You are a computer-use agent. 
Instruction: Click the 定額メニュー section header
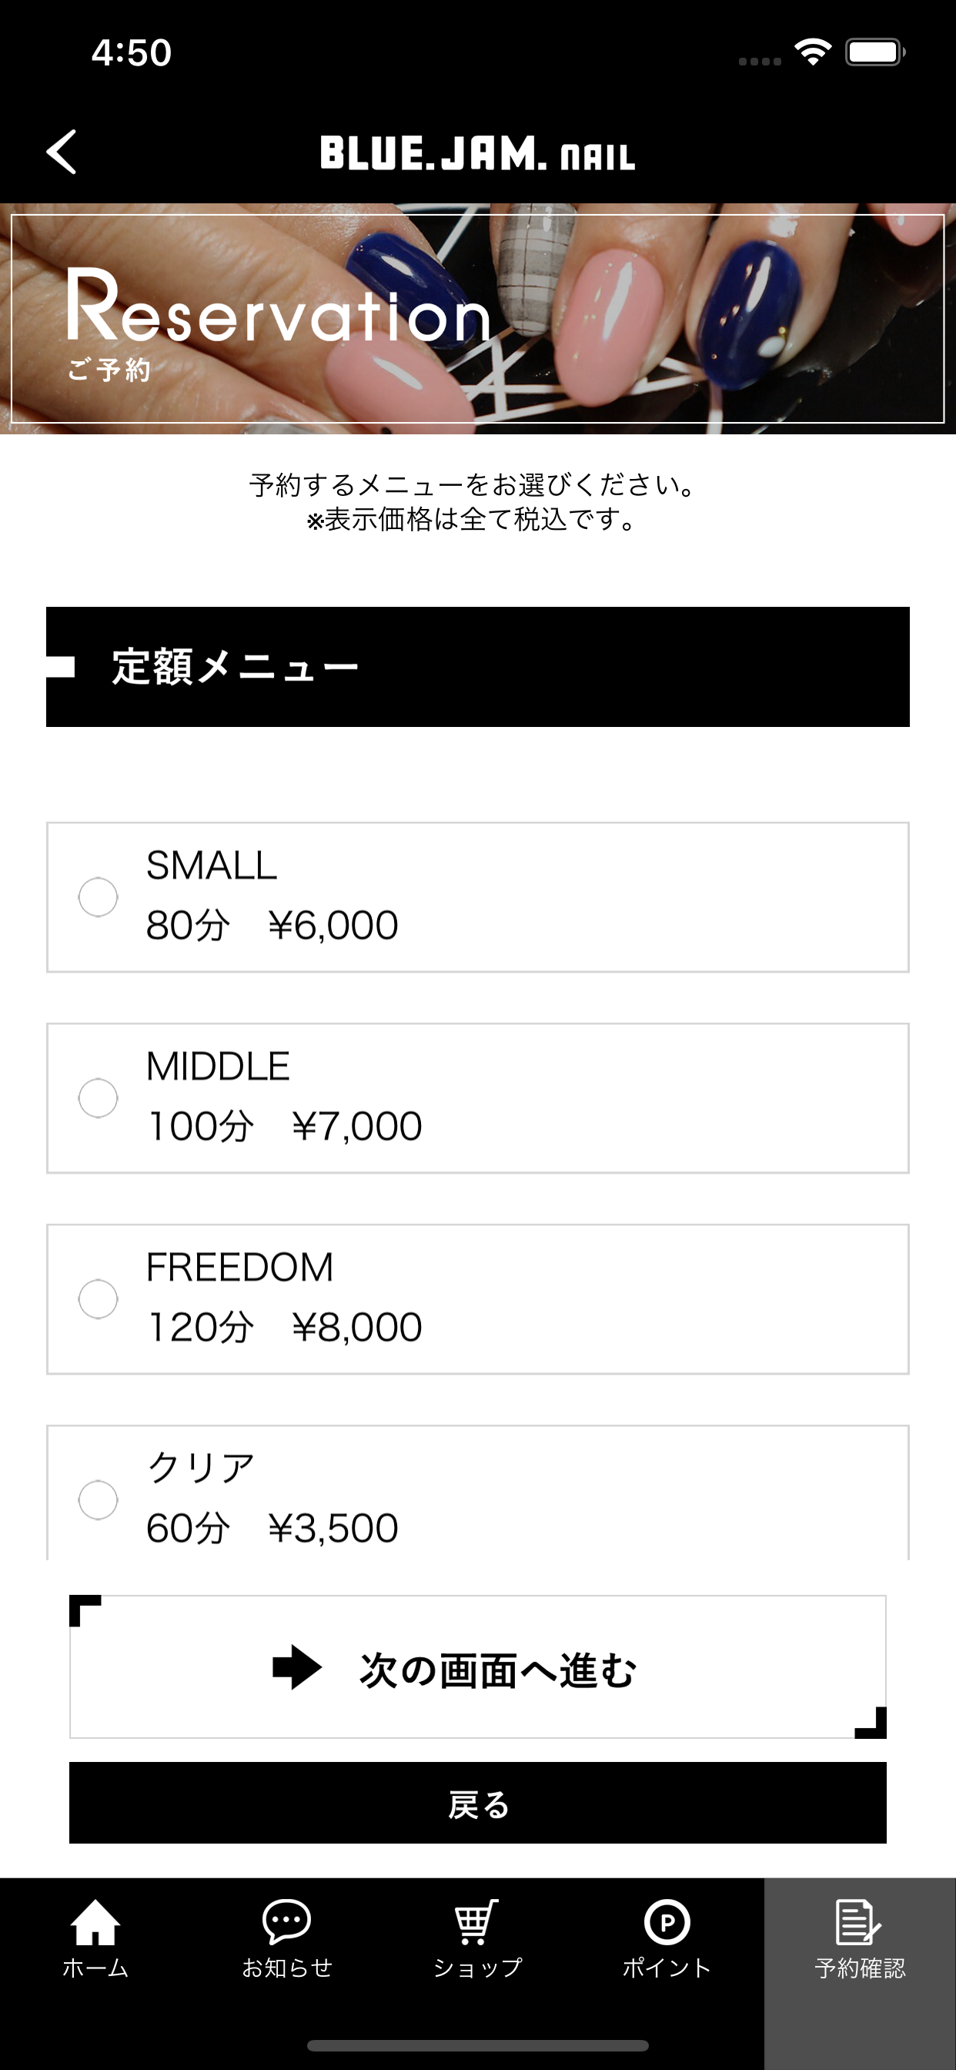(x=478, y=667)
